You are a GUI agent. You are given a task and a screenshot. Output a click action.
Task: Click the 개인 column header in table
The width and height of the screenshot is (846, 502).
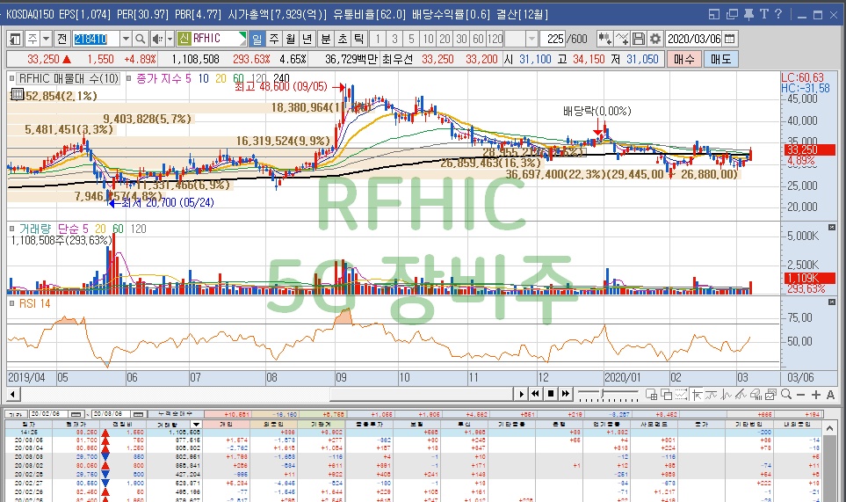point(226,425)
